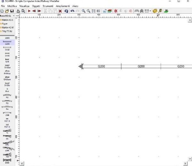Open the Strumenti menu
Image resolution: width=192 pixels, height=166 pixels.
[x=48, y=6]
